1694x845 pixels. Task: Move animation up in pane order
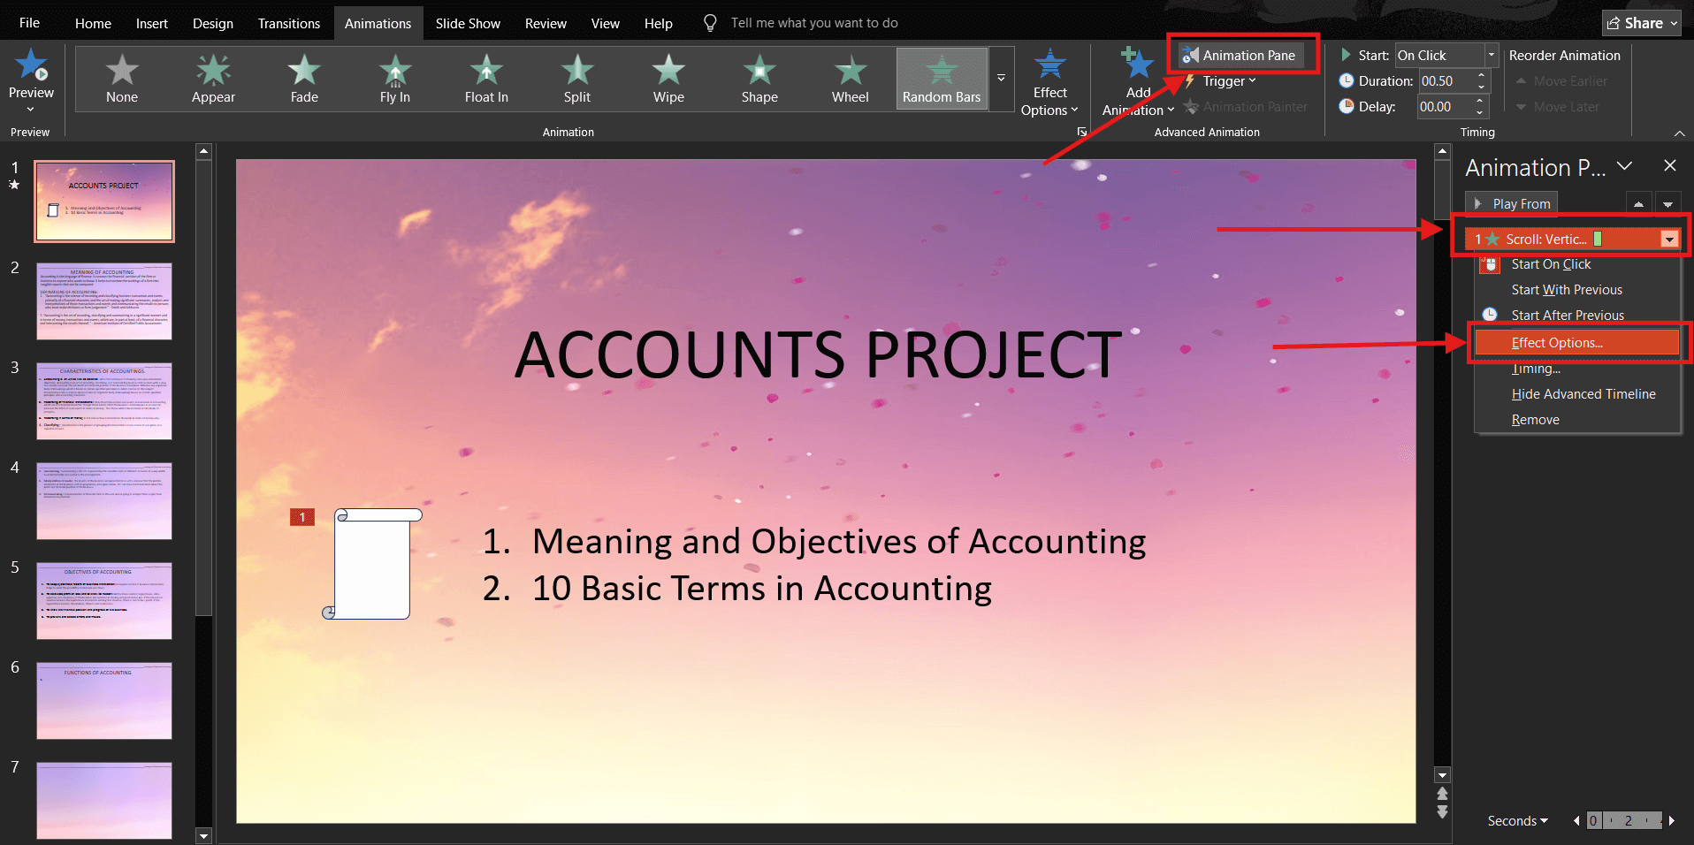coord(1638,204)
